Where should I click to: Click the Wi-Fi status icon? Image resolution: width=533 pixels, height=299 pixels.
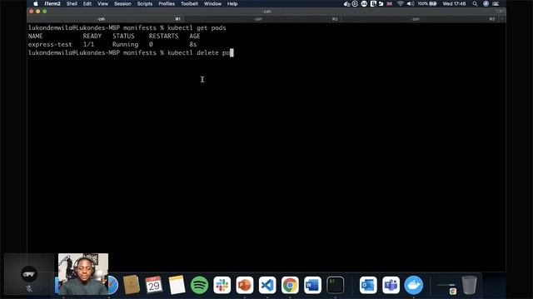[401, 3]
